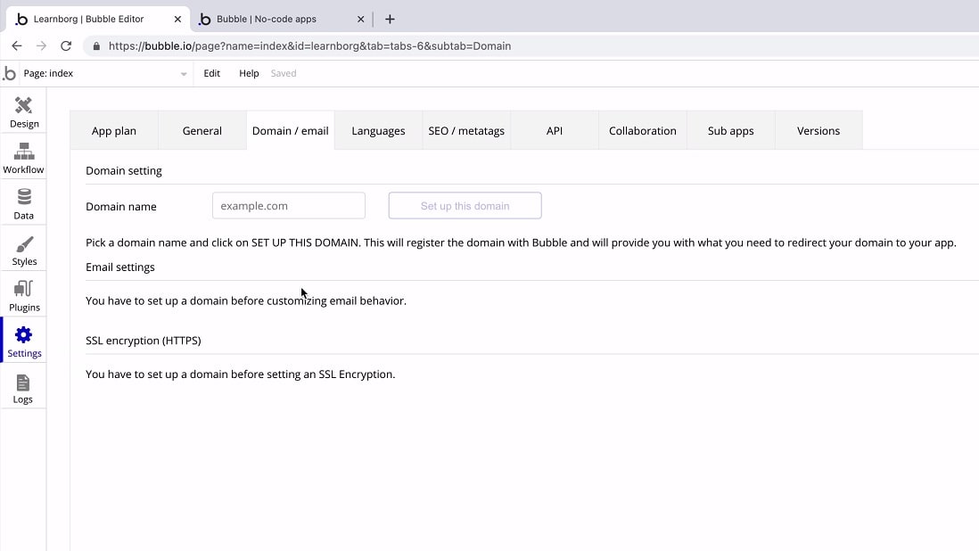Open the Edit menu
The width and height of the screenshot is (979, 551).
point(211,74)
